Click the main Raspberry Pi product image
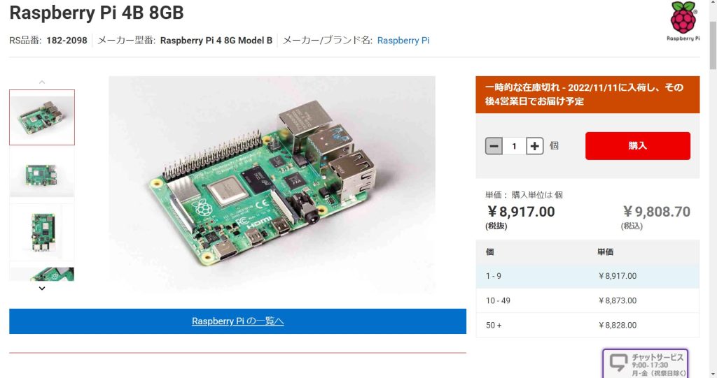The image size is (717, 378). (272, 184)
